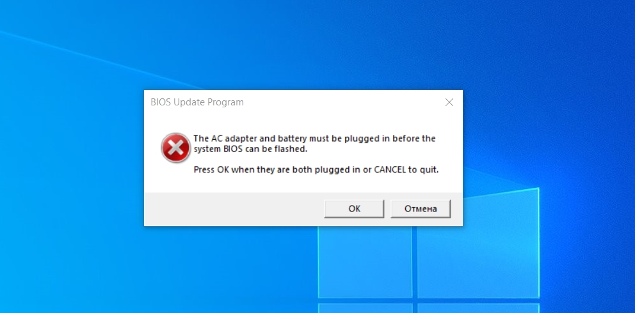The height and width of the screenshot is (313, 635).
Task: Choose the Отмена button to quit
Action: tap(421, 209)
